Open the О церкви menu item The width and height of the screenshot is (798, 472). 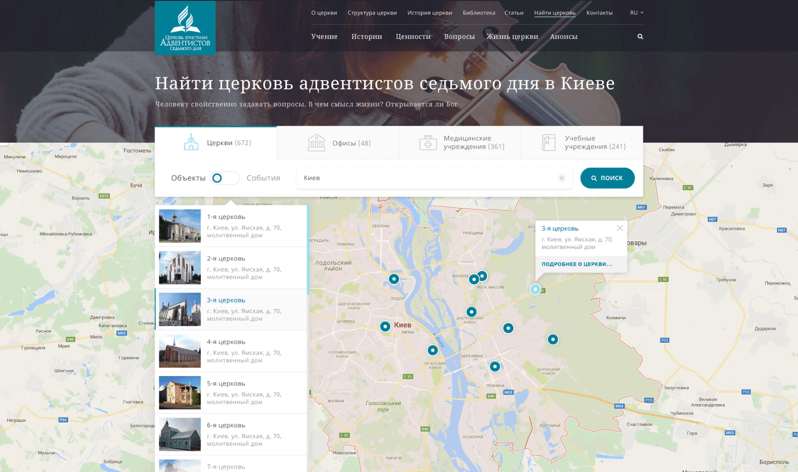coord(324,13)
